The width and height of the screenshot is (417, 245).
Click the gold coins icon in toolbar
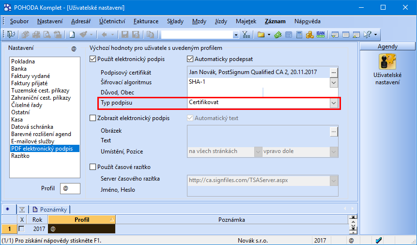[309, 34]
